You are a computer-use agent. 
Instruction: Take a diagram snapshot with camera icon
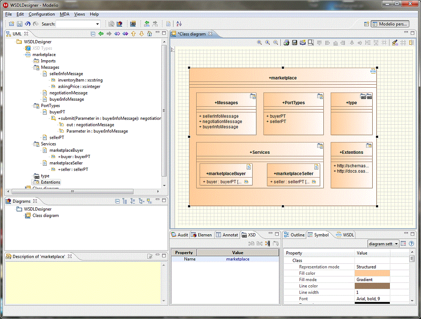click(303, 43)
